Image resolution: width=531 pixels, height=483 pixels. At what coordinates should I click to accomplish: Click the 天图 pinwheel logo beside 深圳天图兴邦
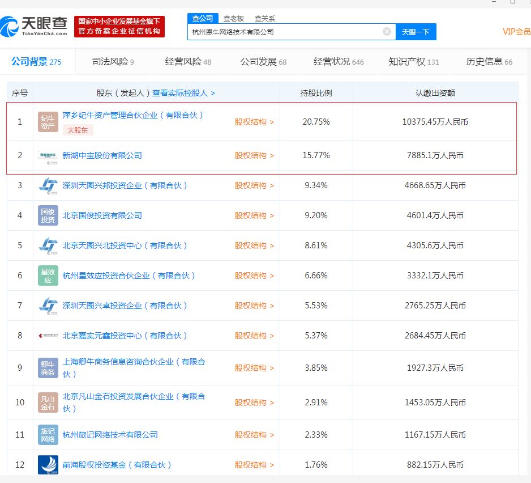[48, 185]
